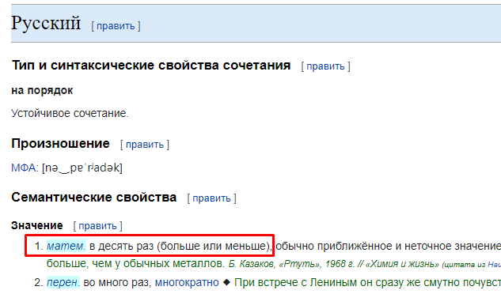Click the в десять раз definition text
The height and width of the screenshot is (294, 501).
pos(180,246)
